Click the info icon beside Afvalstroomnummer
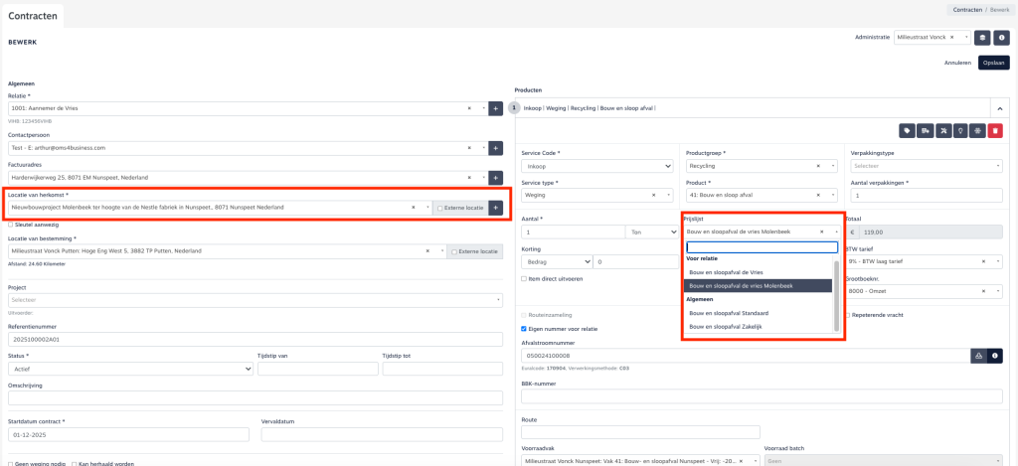The image size is (1018, 466). point(995,355)
